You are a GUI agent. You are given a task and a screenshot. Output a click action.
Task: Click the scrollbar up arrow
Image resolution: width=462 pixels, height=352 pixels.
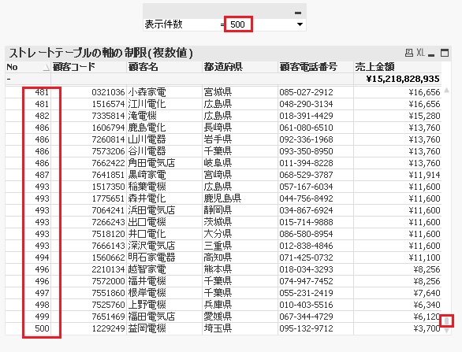point(446,90)
